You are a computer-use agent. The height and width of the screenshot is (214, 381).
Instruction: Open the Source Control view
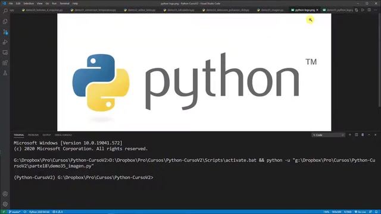point(5,32)
